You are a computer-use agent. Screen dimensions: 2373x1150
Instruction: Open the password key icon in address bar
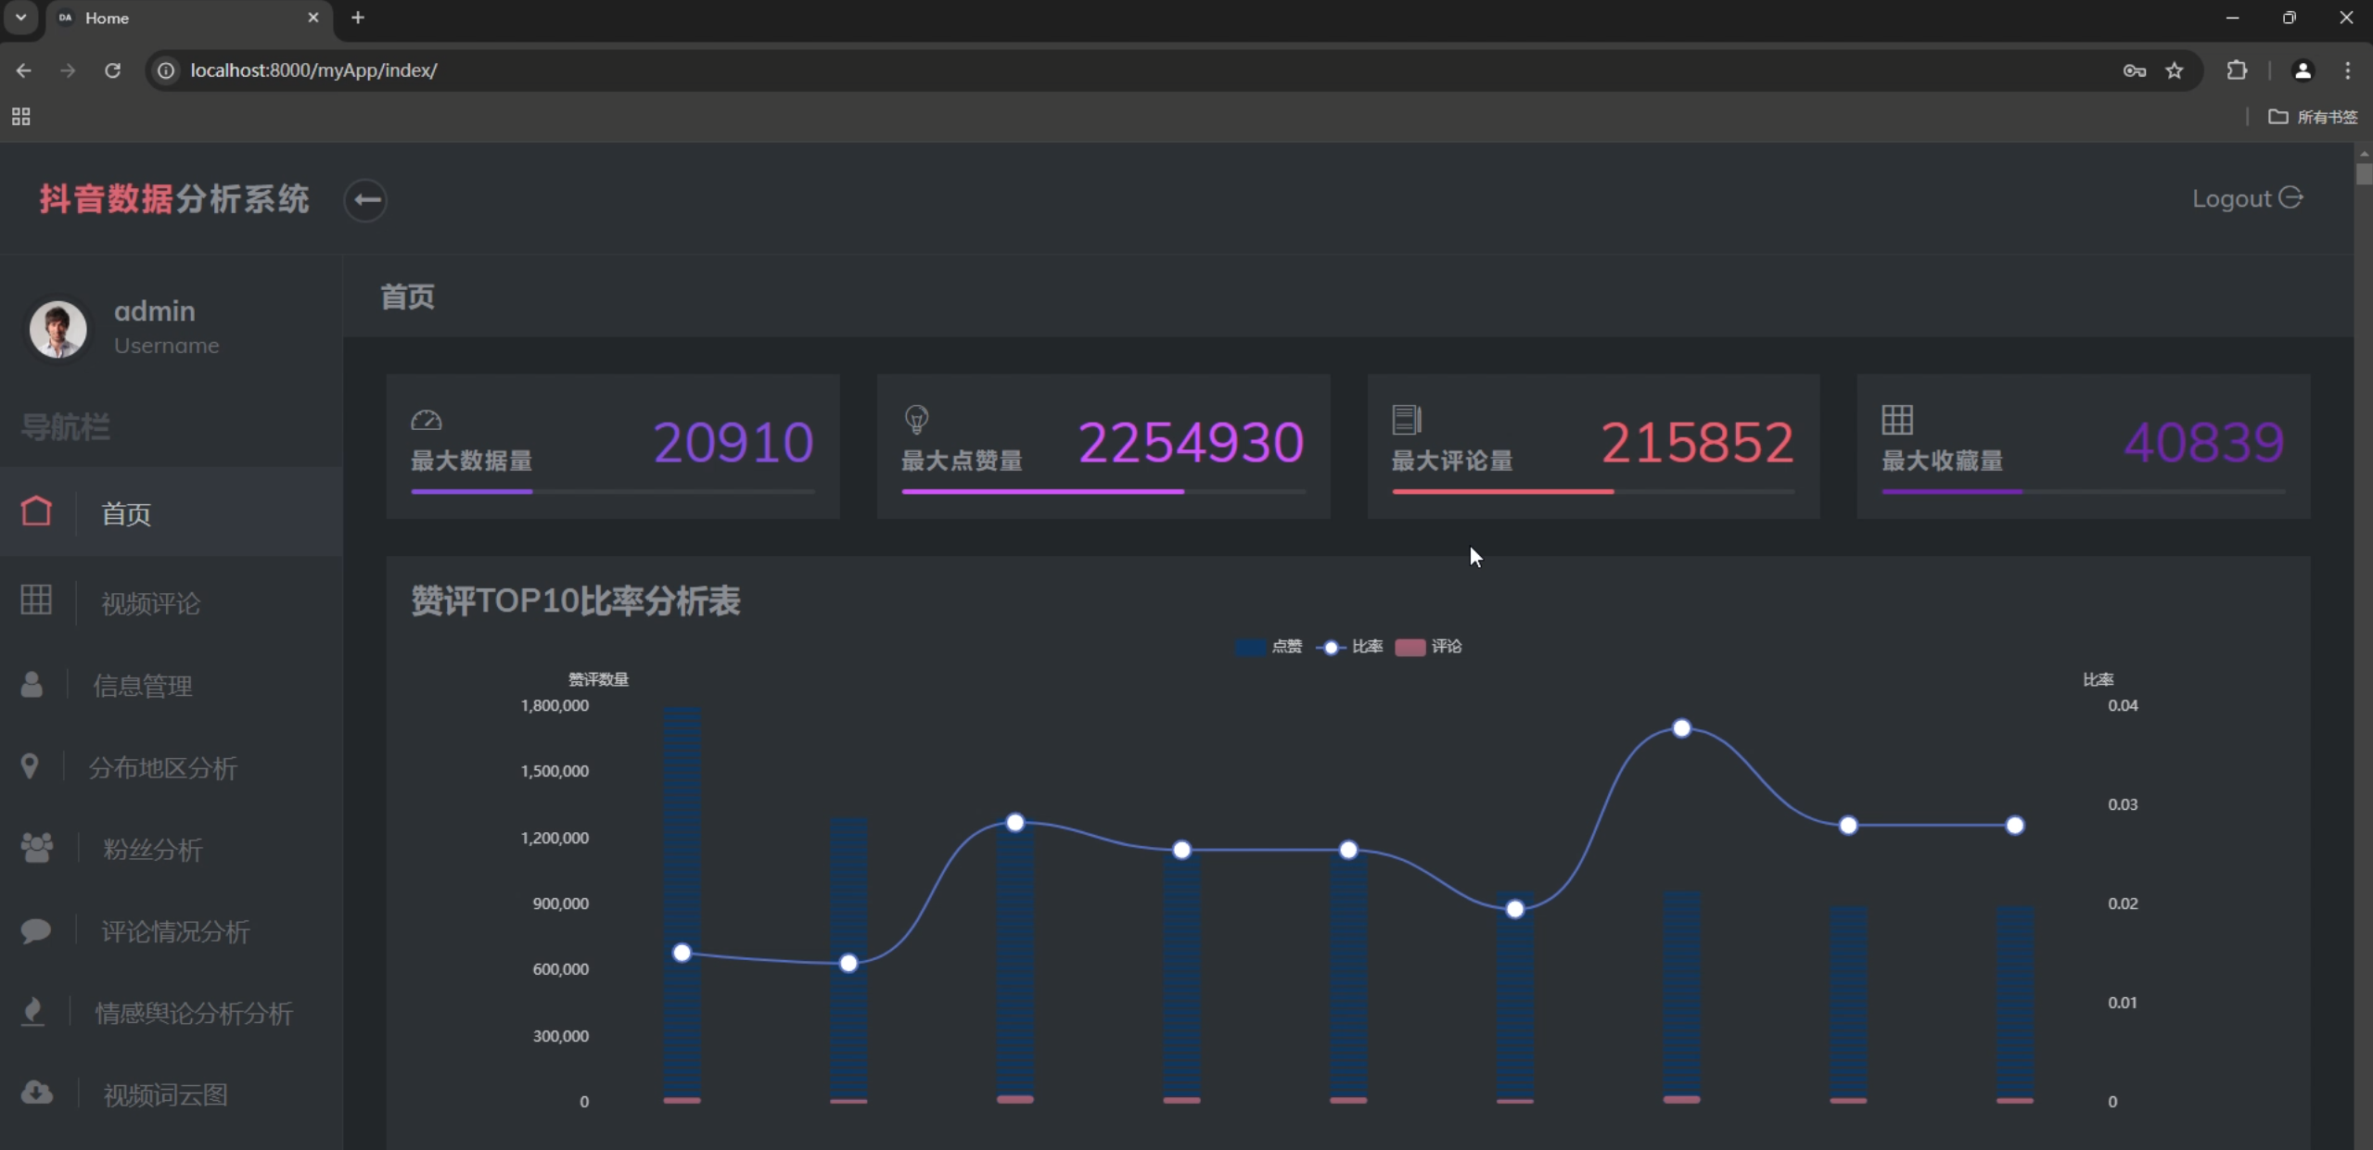(2134, 70)
